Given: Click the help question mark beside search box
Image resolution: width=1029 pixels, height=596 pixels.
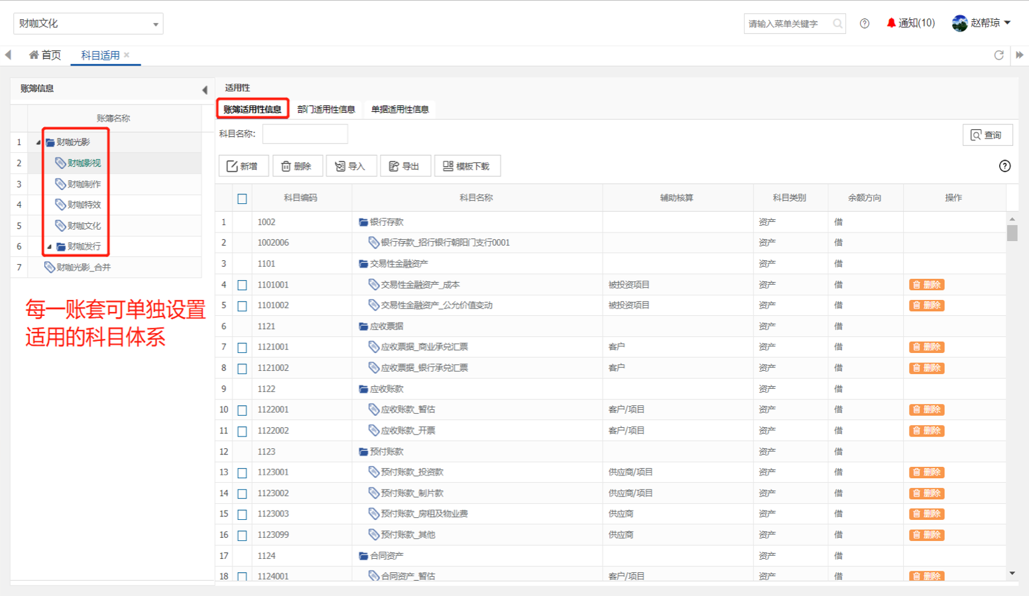Looking at the screenshot, I should [x=865, y=23].
